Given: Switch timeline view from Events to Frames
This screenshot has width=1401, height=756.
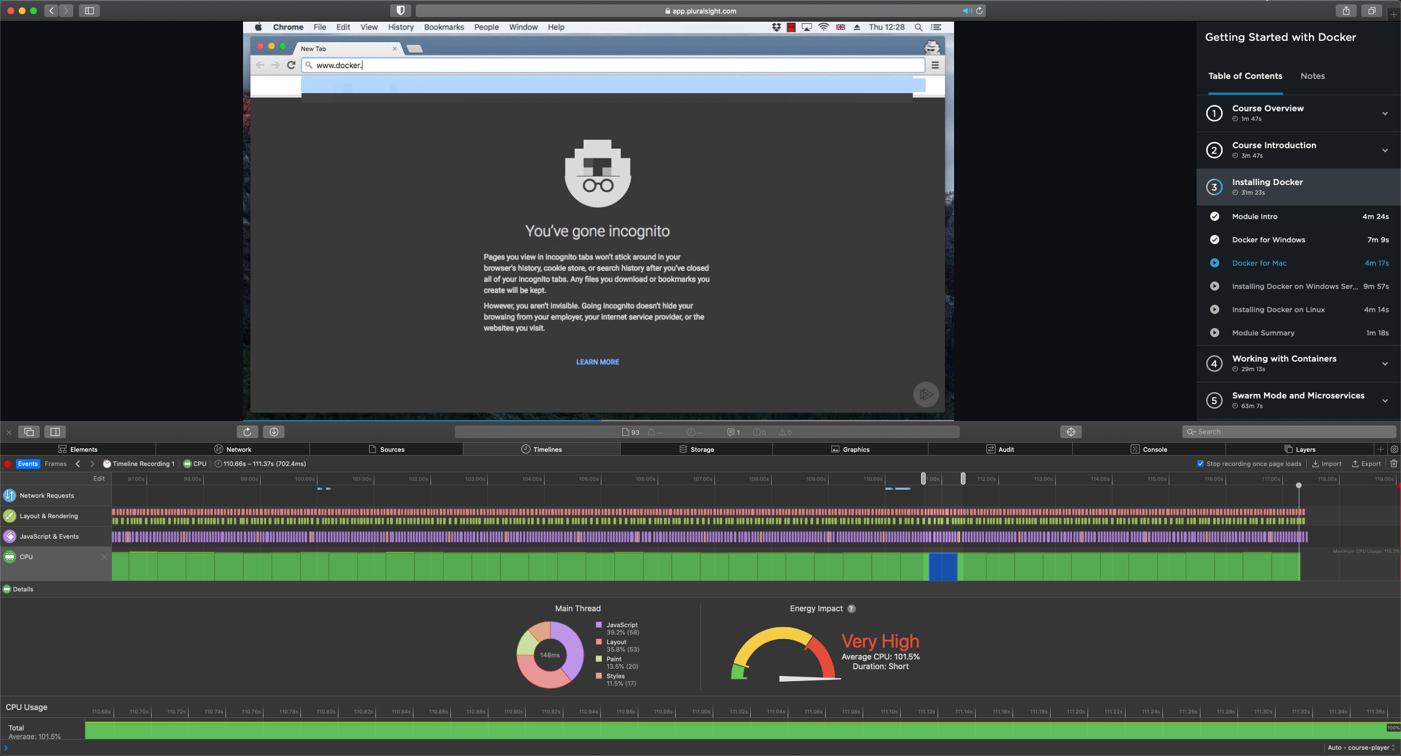Looking at the screenshot, I should tap(55, 464).
